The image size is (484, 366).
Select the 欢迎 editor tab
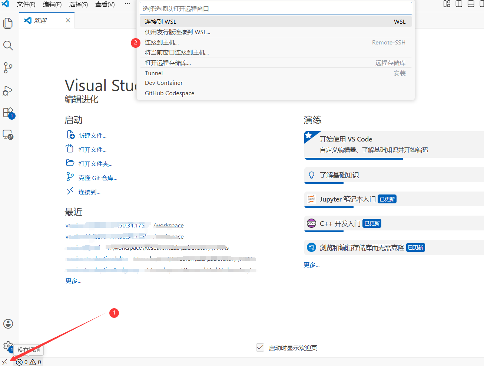(x=47, y=20)
